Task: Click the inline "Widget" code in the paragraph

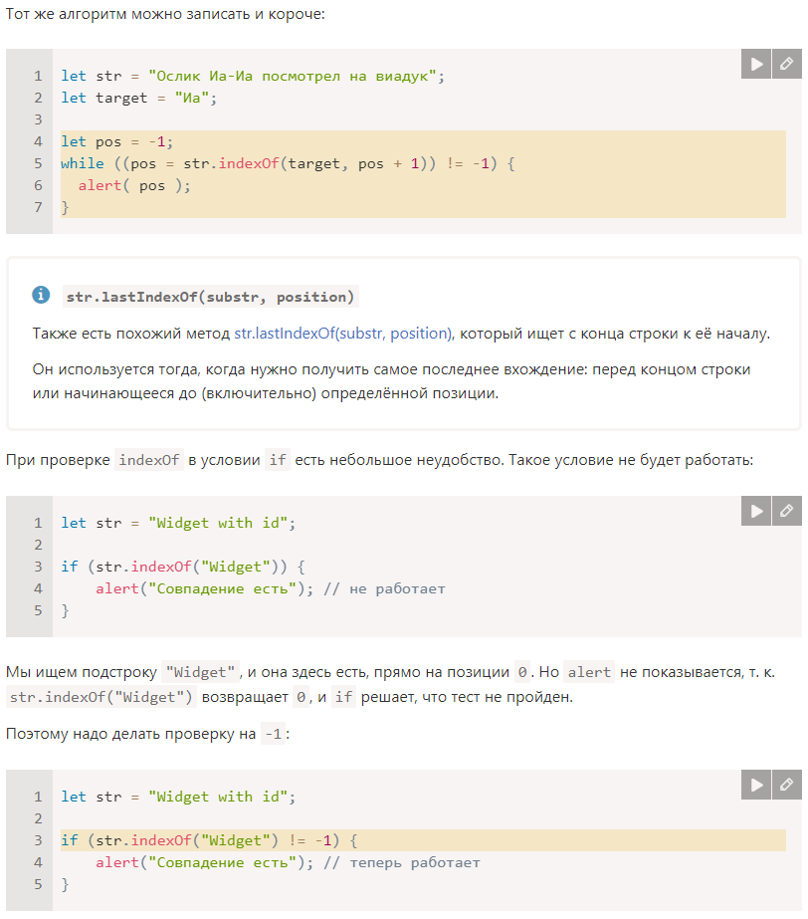Action: click(x=200, y=672)
